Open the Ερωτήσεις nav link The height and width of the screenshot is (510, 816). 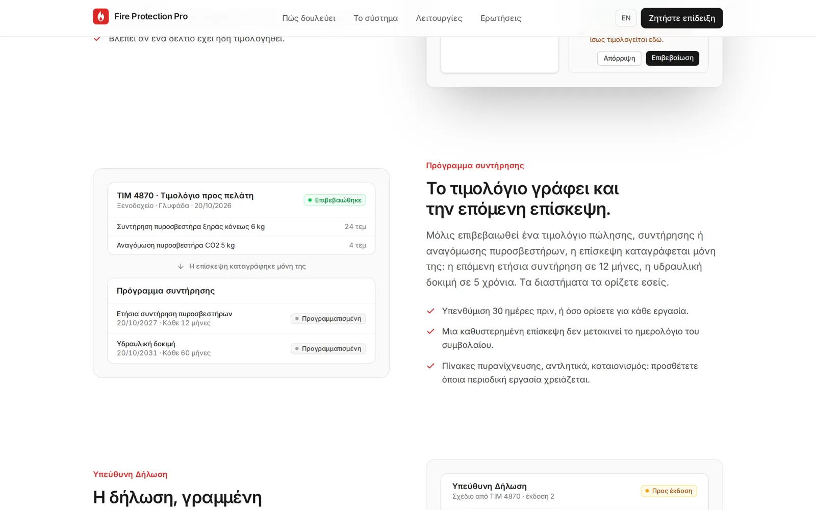click(500, 18)
